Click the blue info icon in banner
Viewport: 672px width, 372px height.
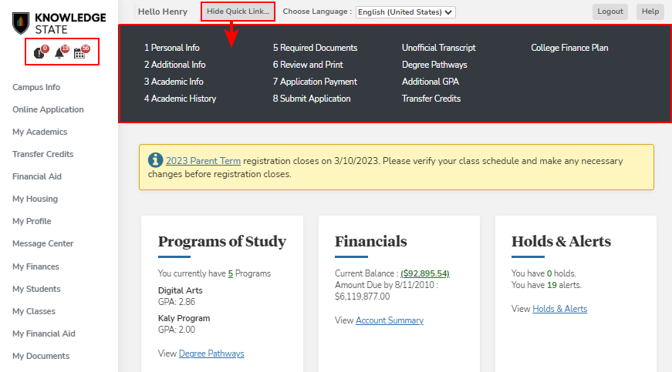point(155,160)
